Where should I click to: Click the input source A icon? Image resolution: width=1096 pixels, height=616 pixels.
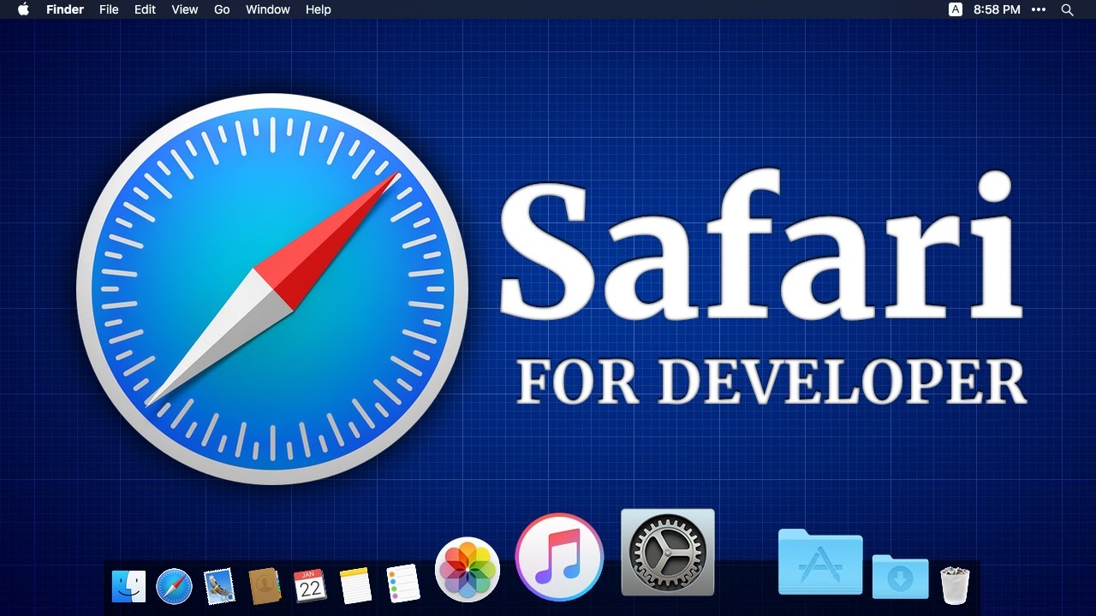coord(956,9)
